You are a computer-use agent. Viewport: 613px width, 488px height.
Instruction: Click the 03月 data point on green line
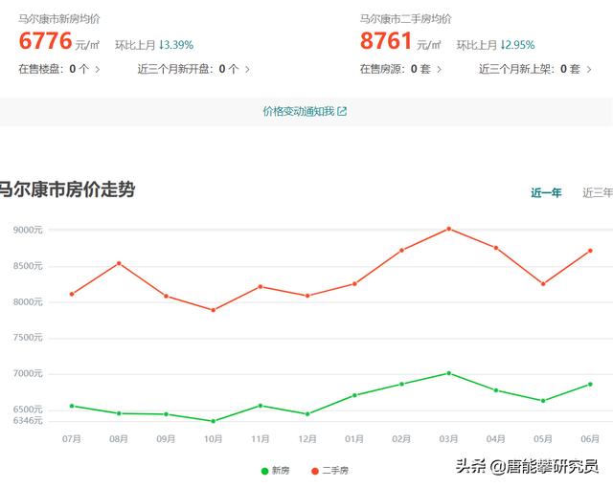pyautogui.click(x=448, y=373)
